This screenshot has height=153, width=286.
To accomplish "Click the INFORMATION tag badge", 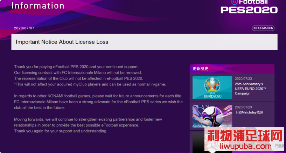I will [x=263, y=28].
